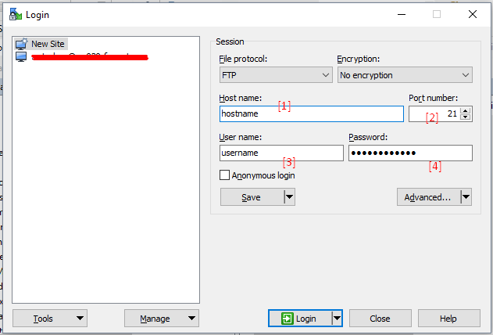
Task: Increase the port number with the up arrow
Action: point(466,110)
